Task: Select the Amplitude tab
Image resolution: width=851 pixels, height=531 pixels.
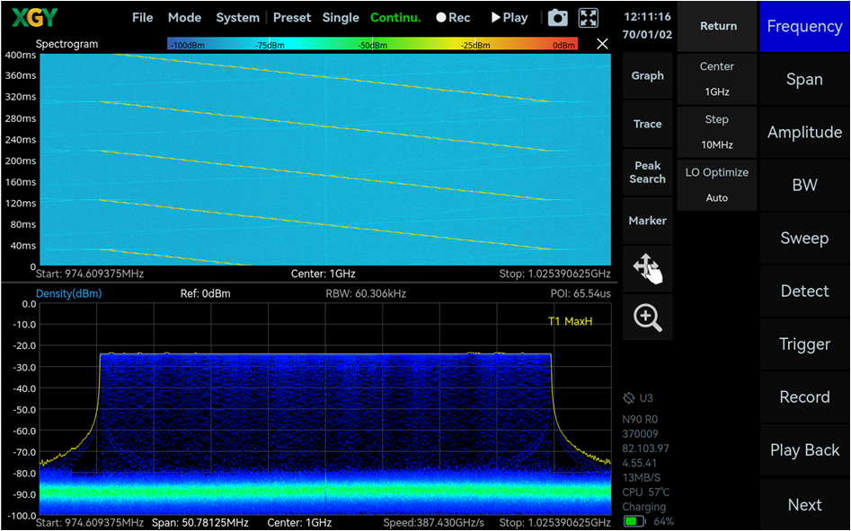Action: 805,132
